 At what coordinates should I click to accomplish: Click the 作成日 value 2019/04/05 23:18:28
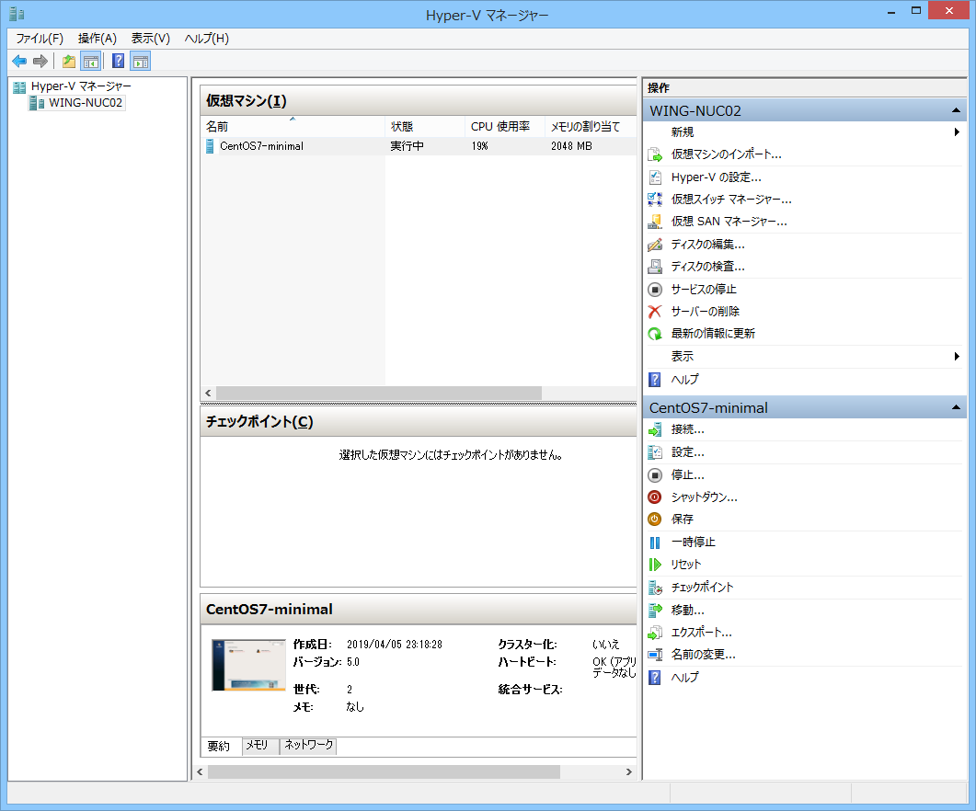[395, 645]
